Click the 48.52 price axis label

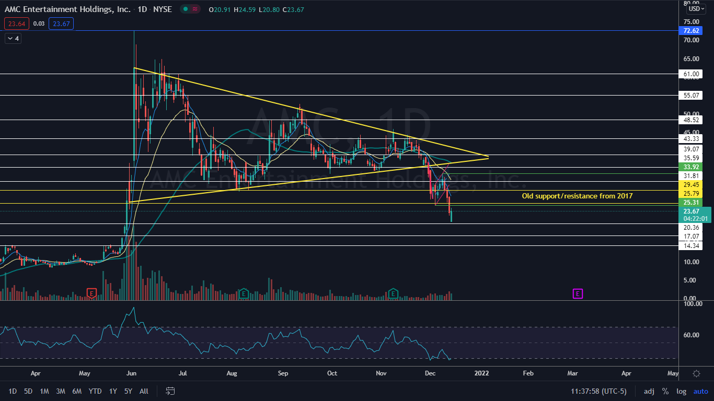(692, 120)
